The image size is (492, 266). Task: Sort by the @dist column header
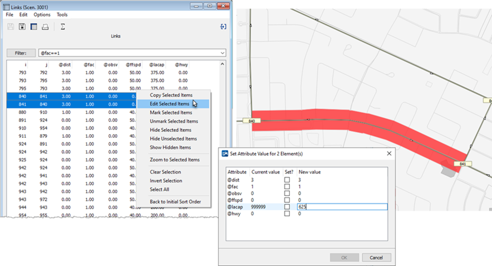point(65,65)
